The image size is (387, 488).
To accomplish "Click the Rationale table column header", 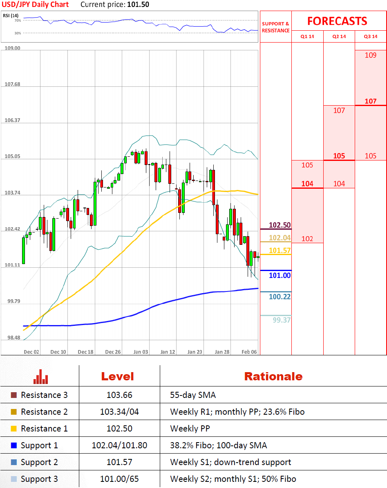I will [273, 376].
